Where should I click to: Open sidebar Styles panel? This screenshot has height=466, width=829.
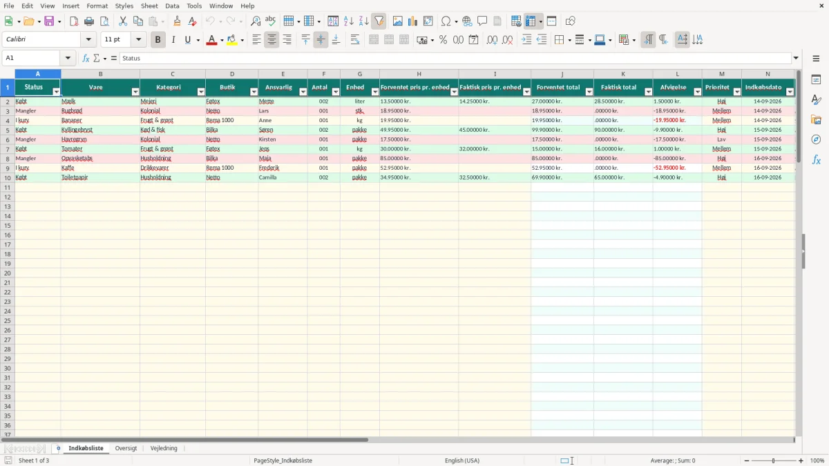(x=816, y=100)
